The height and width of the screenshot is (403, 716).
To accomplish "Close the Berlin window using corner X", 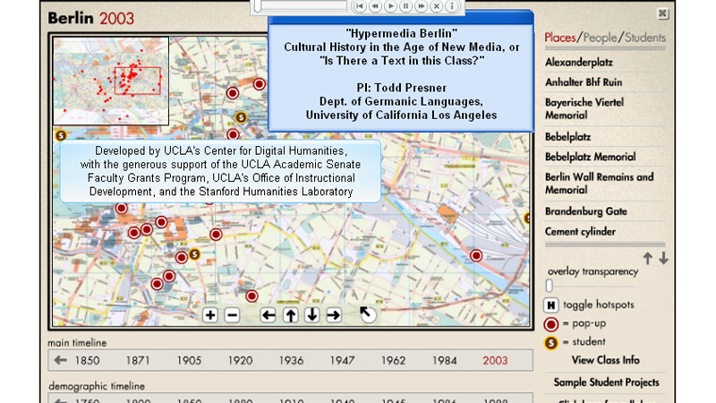I will point(662,13).
